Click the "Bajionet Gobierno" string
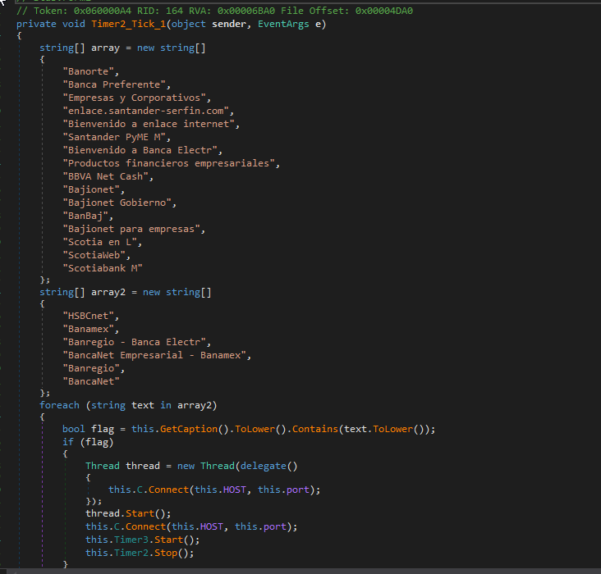Viewport: 601px width, 574px height. 117,203
